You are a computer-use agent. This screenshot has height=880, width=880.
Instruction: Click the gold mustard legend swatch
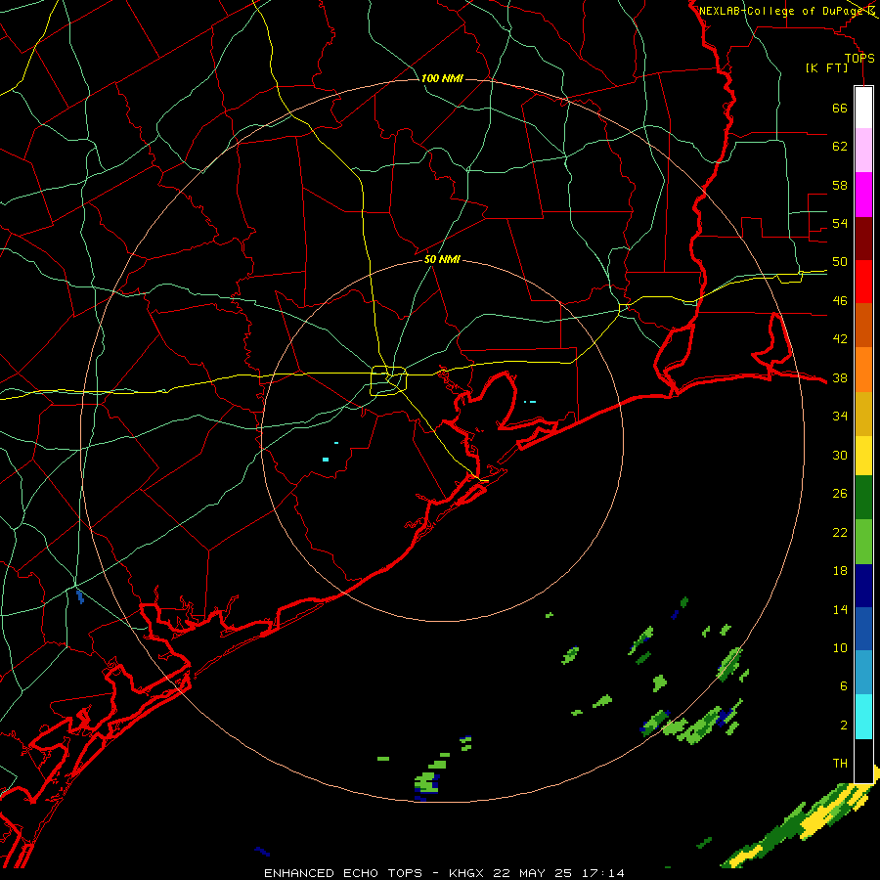[863, 415]
